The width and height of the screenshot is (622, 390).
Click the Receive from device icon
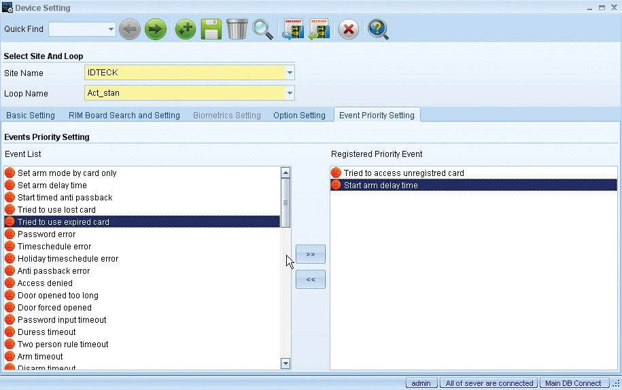pyautogui.click(x=319, y=29)
